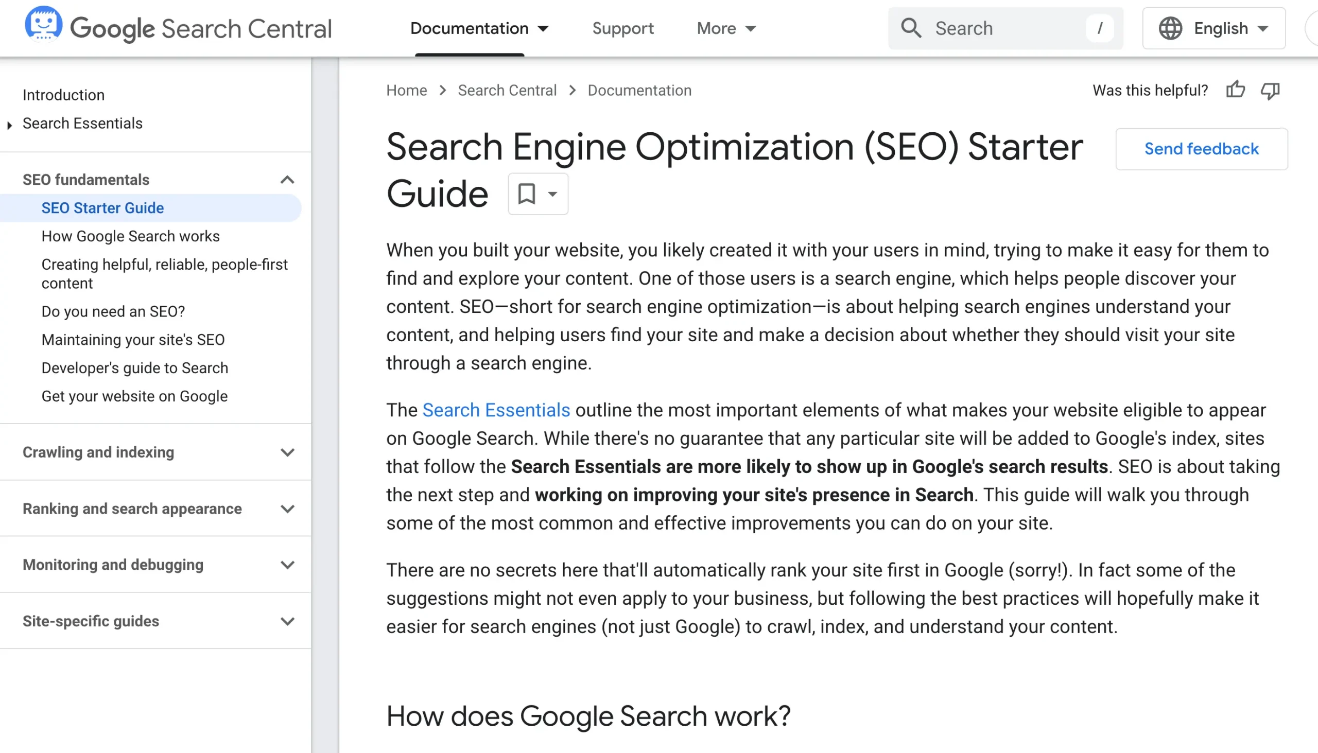Click the thumbs up helpful icon
The image size is (1318, 753).
[x=1235, y=90]
